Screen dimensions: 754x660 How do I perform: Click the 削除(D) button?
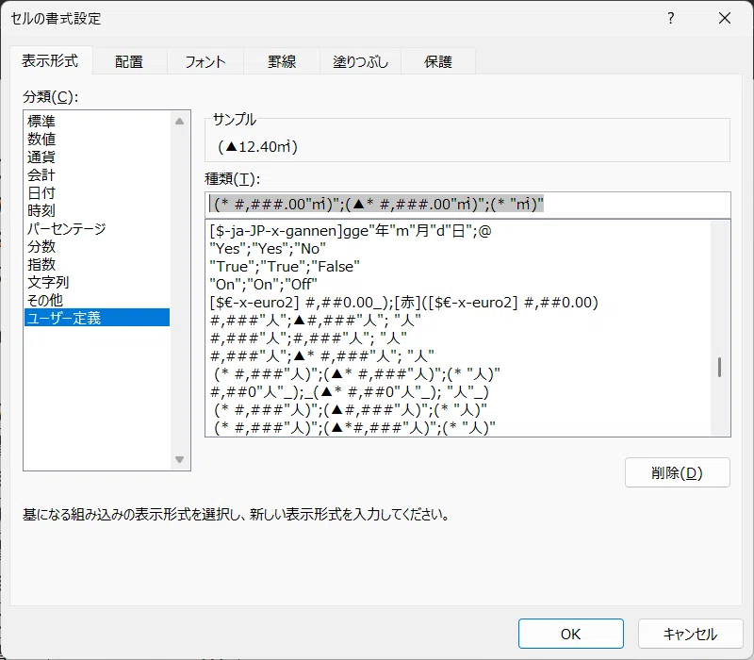click(x=677, y=473)
